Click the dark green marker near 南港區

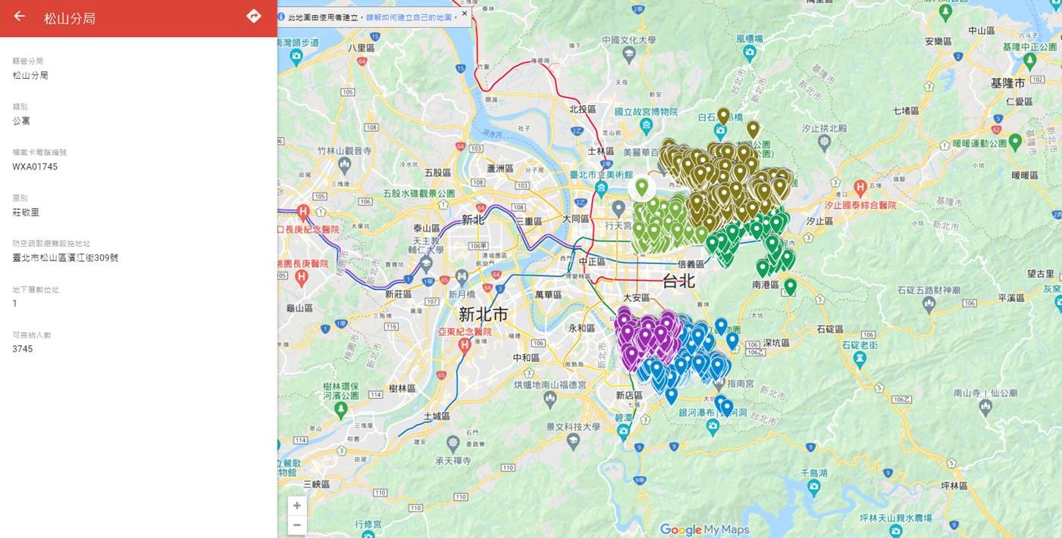pos(790,286)
